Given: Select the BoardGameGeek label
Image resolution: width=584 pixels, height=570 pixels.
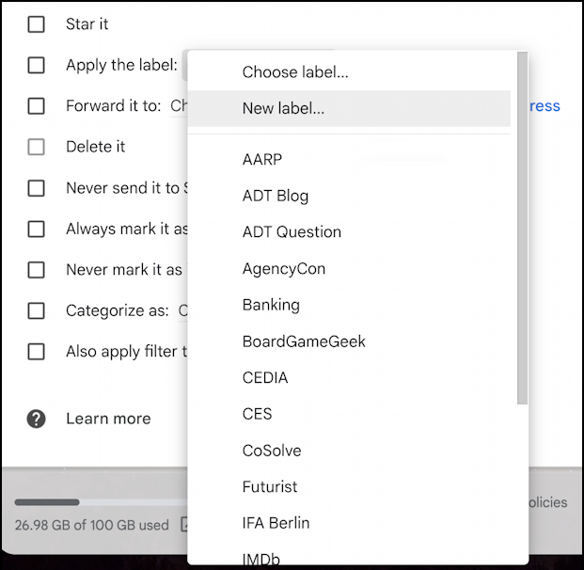Looking at the screenshot, I should click(x=349, y=341).
